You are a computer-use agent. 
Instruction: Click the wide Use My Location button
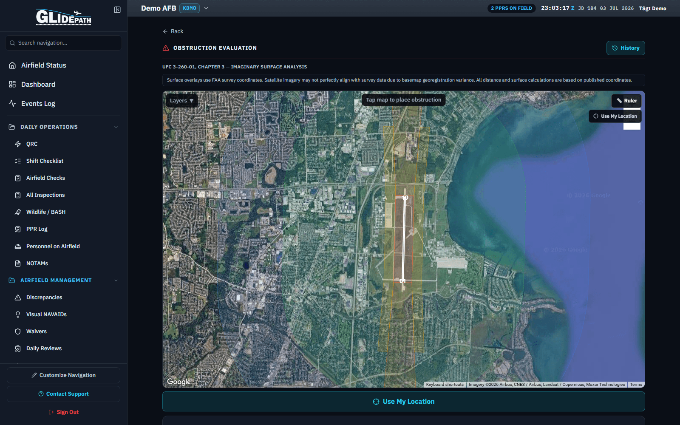click(404, 402)
